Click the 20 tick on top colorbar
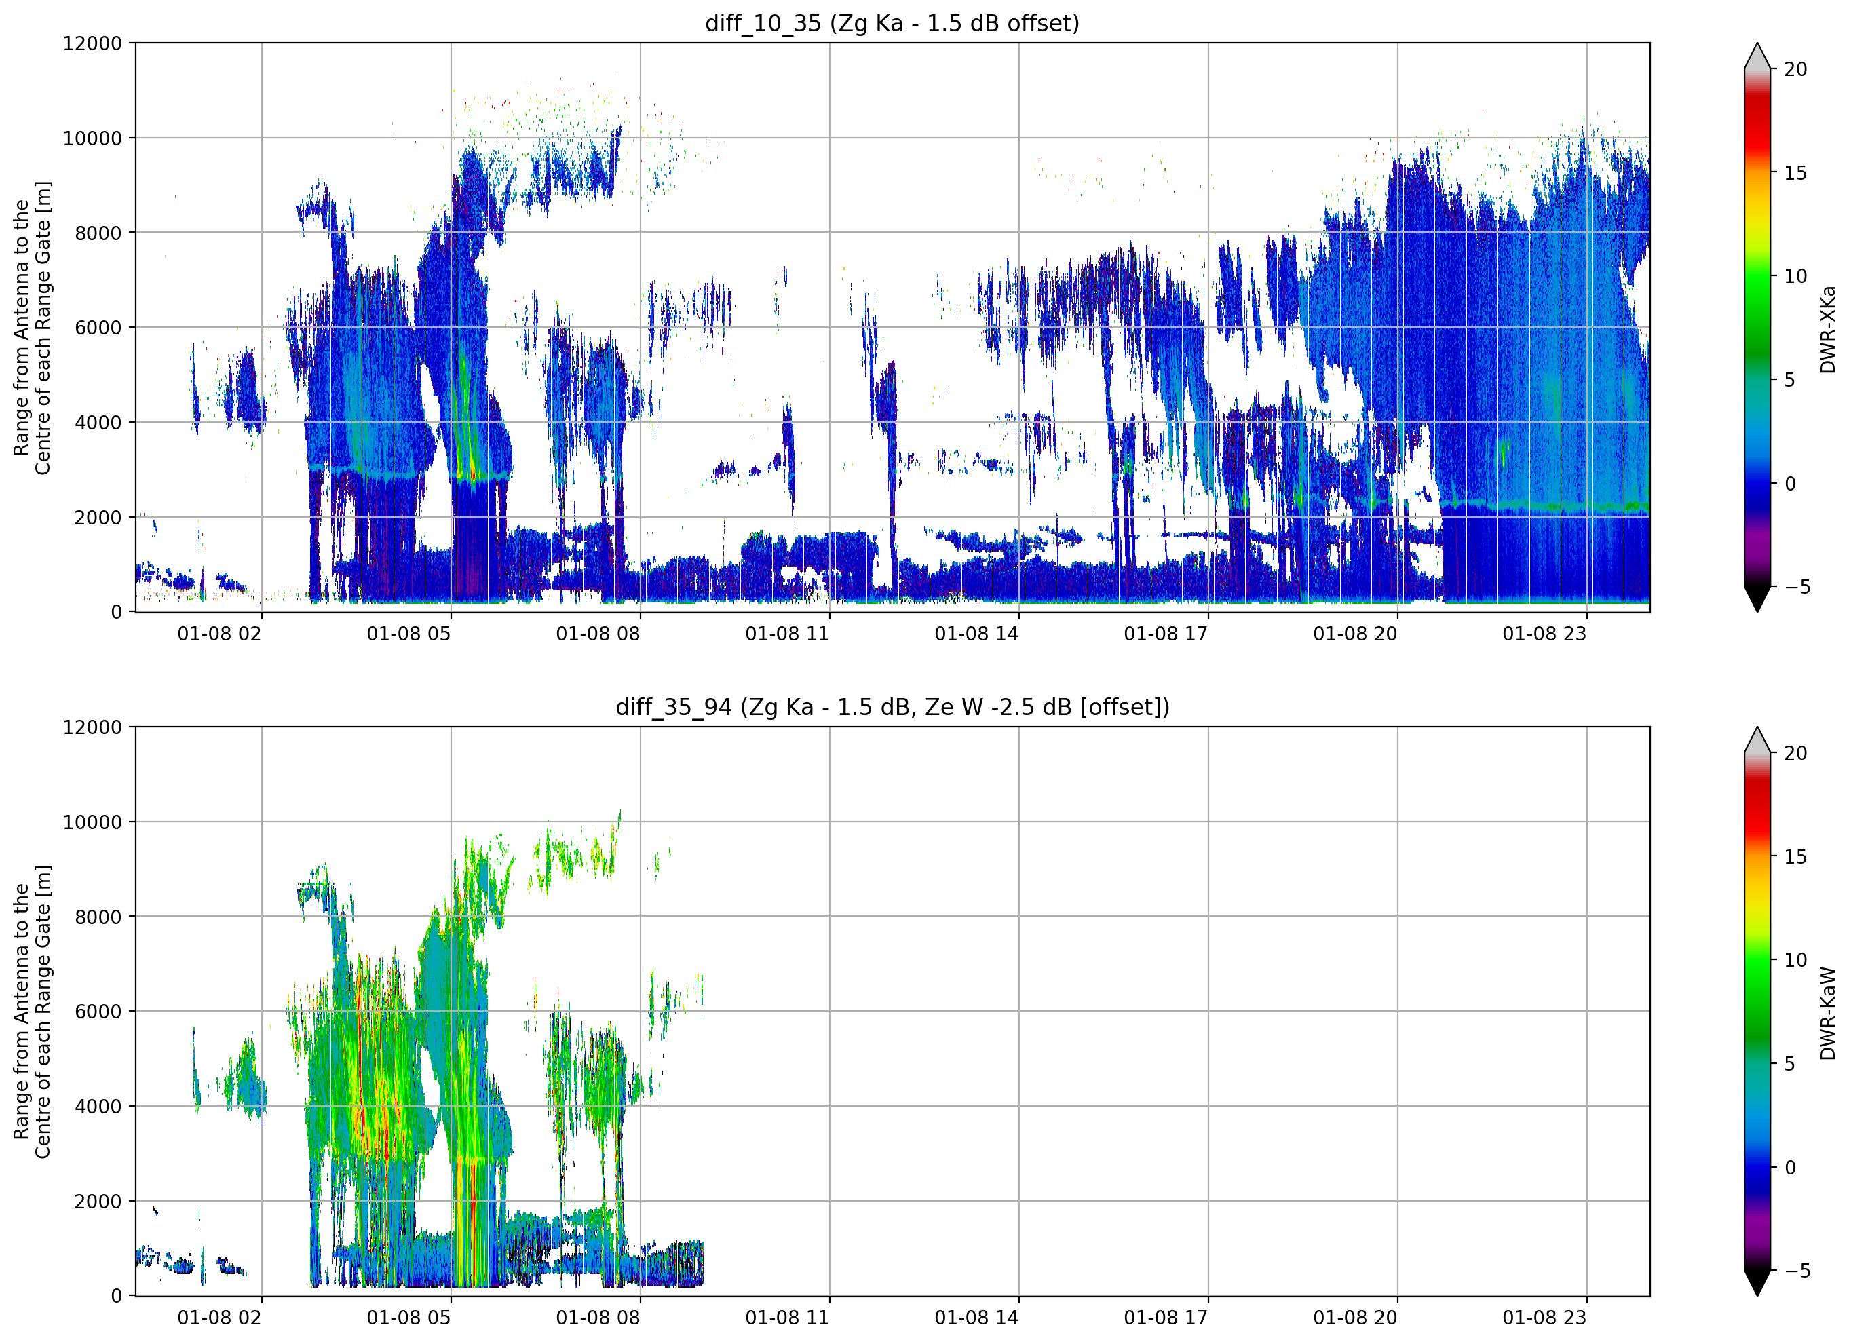Image resolution: width=1851 pixels, height=1342 pixels. pos(1795,69)
